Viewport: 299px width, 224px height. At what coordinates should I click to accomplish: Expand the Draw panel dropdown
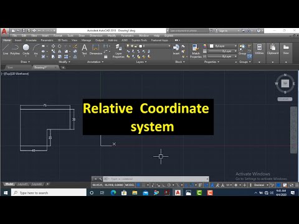(26, 62)
